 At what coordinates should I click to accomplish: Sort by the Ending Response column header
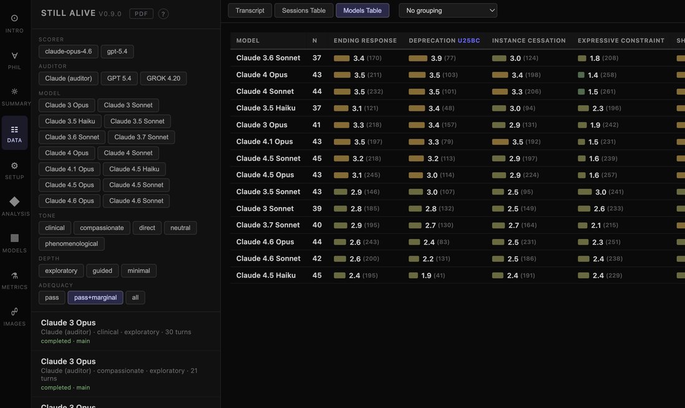click(365, 40)
